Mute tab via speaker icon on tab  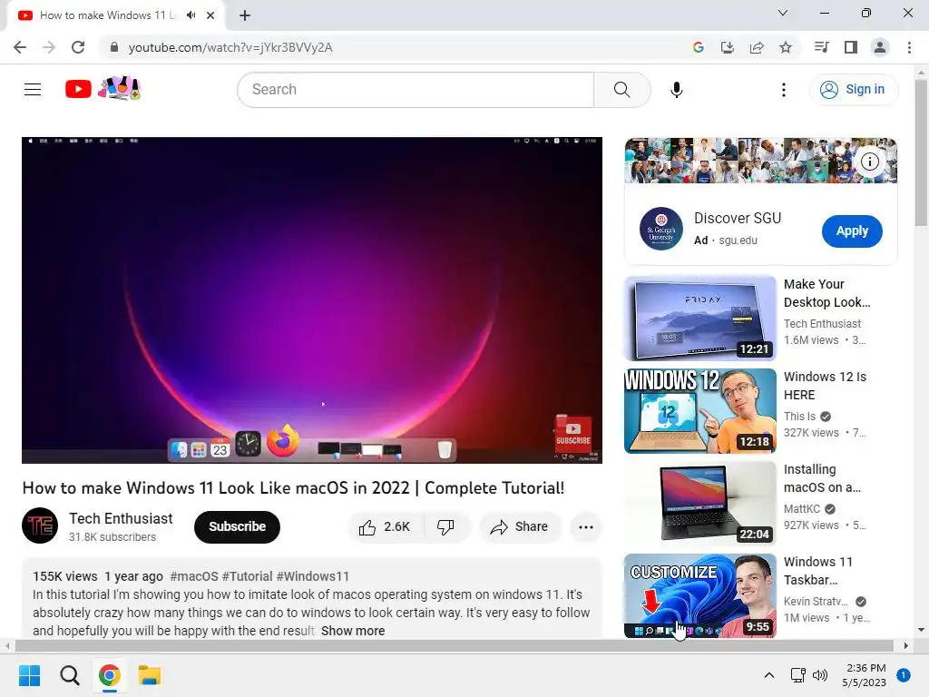(x=191, y=15)
